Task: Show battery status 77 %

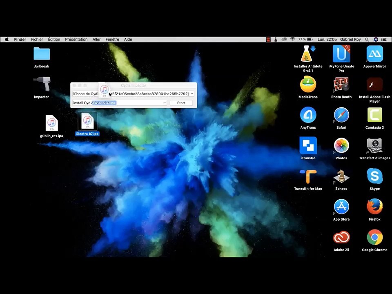Action: point(305,40)
